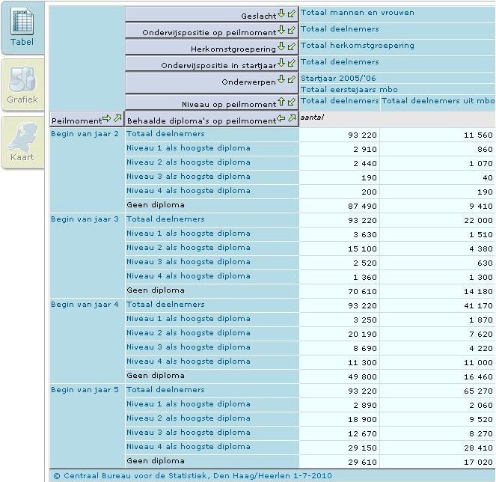Image resolution: width=496 pixels, height=482 pixels.
Task: Open the Kaart map tab
Action: click(22, 142)
